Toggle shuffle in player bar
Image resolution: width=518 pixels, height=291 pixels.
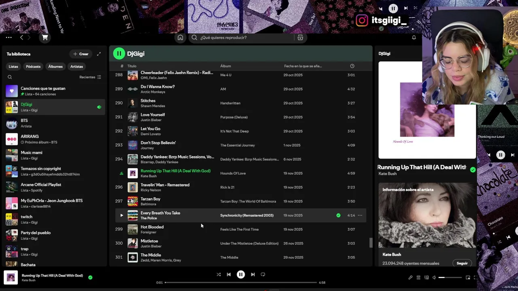click(219, 274)
